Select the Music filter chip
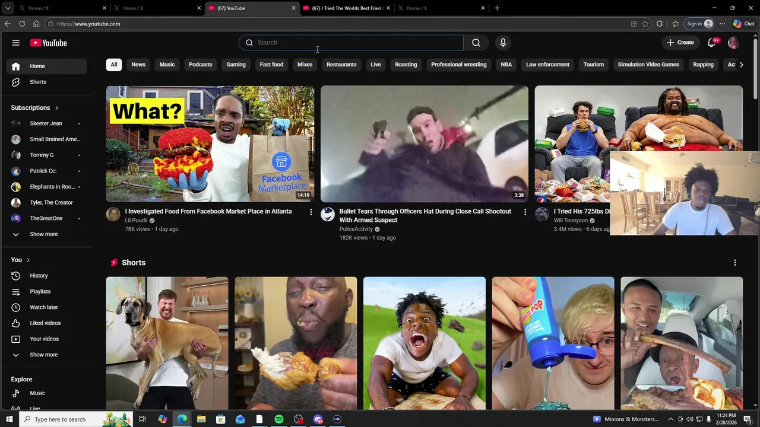The image size is (760, 427). [x=167, y=65]
